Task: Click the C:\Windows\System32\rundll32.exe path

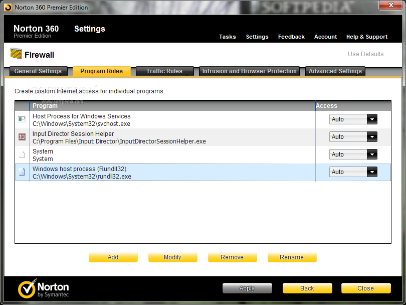Action: coord(82,177)
